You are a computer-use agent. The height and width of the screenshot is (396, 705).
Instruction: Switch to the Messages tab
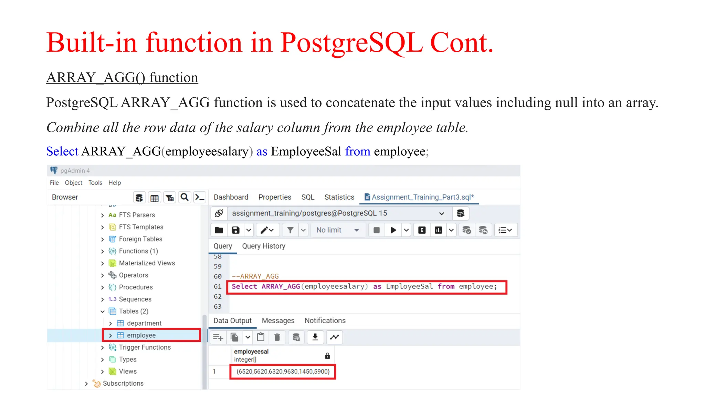point(278,321)
